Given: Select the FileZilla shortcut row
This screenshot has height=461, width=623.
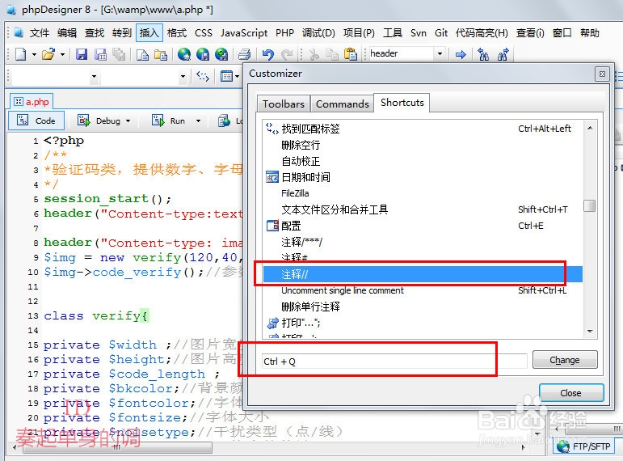Looking at the screenshot, I should coord(423,193).
